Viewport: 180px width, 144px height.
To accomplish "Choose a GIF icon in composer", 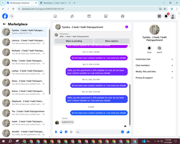I will pos(71,132).
